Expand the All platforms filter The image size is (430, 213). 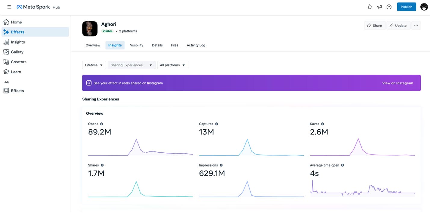pos(172,65)
